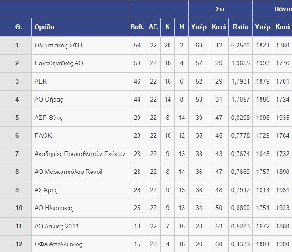Click the Θ. position column header
The image size is (292, 252).
19,27
